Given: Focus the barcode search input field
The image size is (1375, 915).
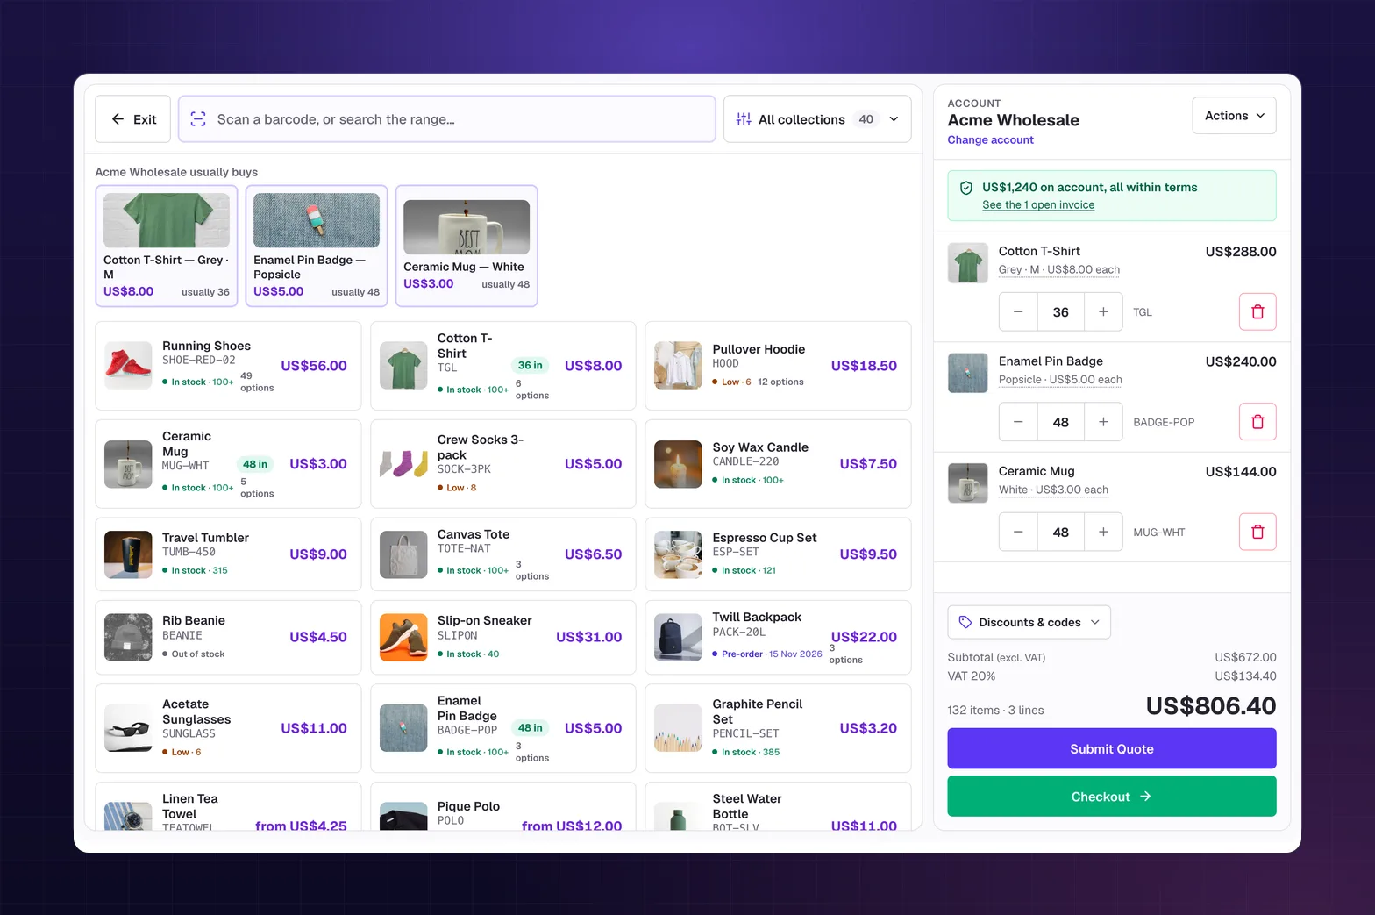Looking at the screenshot, I should pyautogui.click(x=447, y=119).
